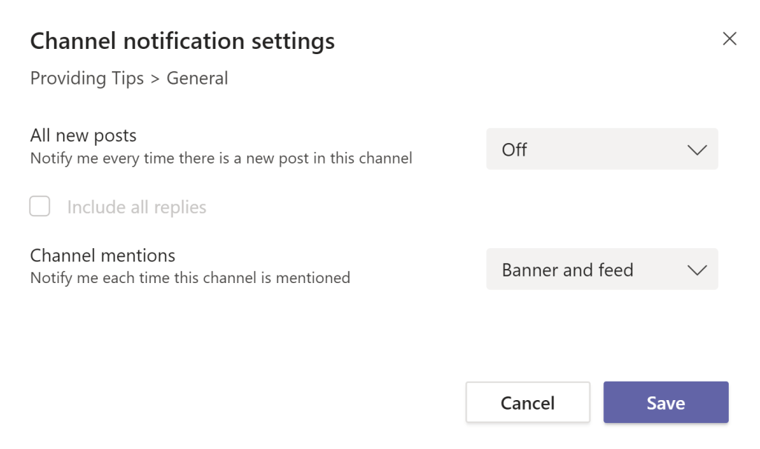
Task: Open the All new posts dropdown showing Off
Action: (x=602, y=149)
